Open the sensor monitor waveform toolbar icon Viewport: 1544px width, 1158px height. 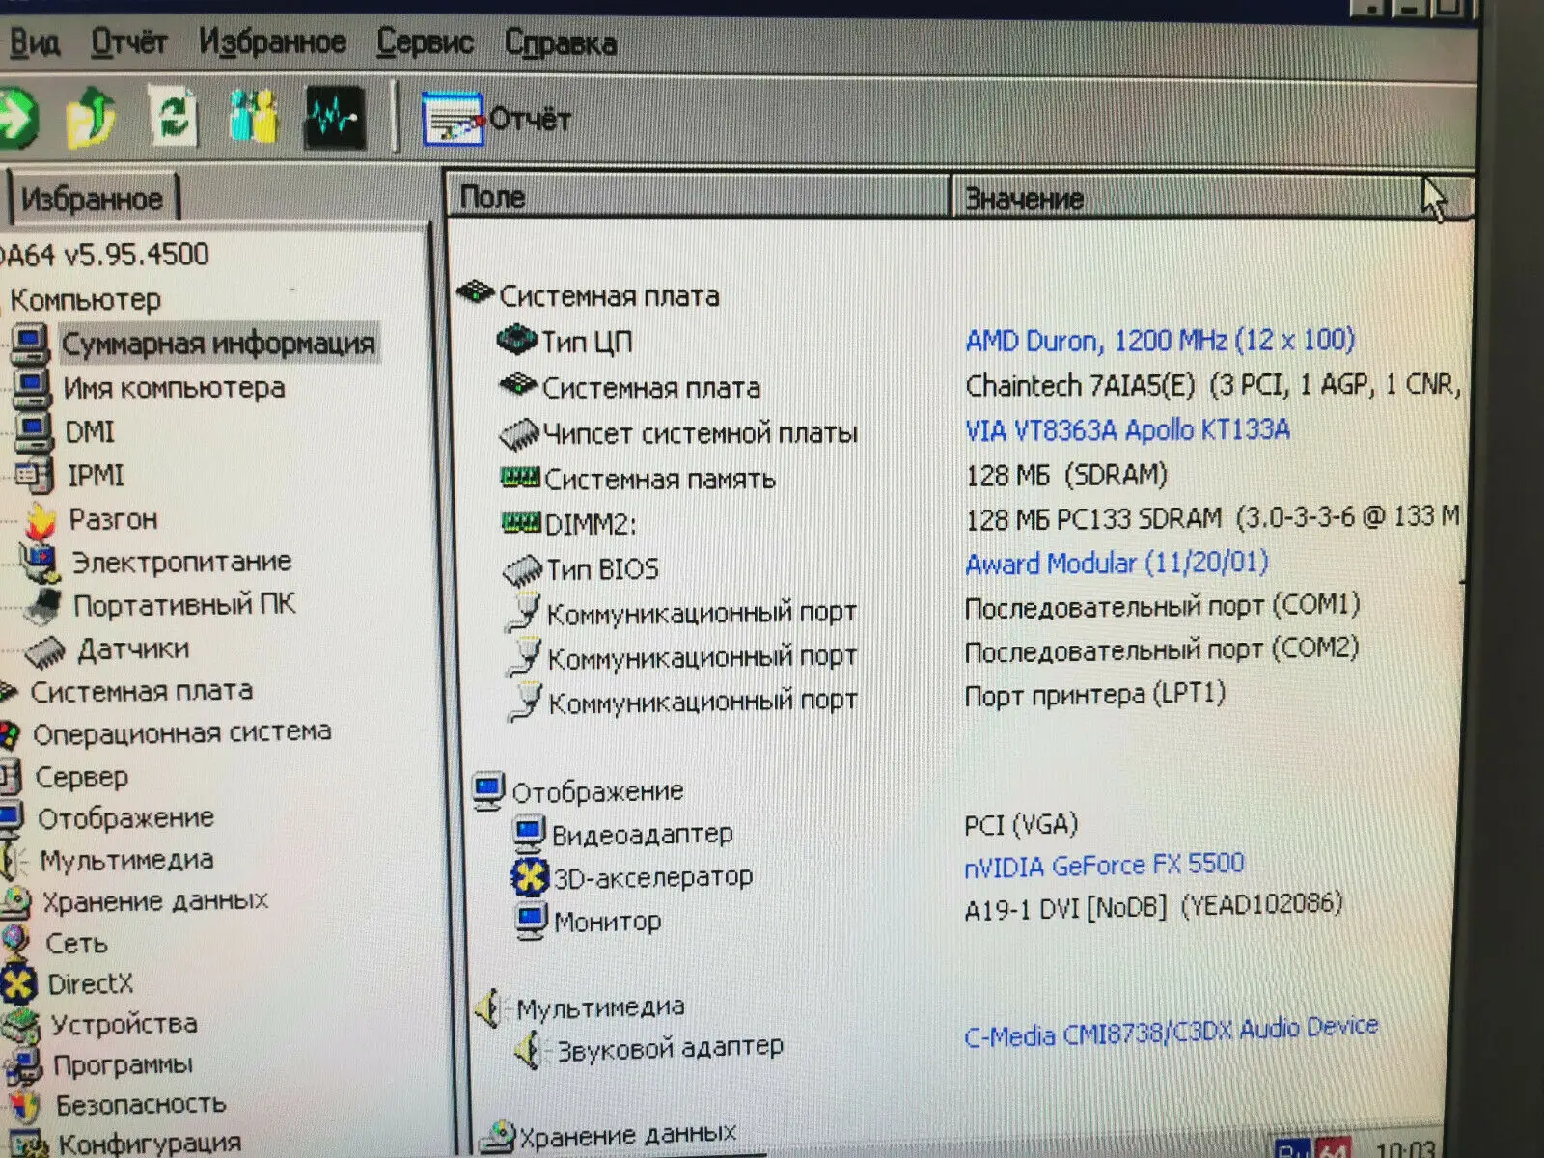point(333,116)
